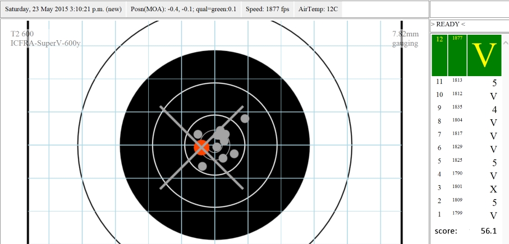The height and width of the screenshot is (244, 509).
Task: Click the T2 600 target label
Action: [22, 34]
